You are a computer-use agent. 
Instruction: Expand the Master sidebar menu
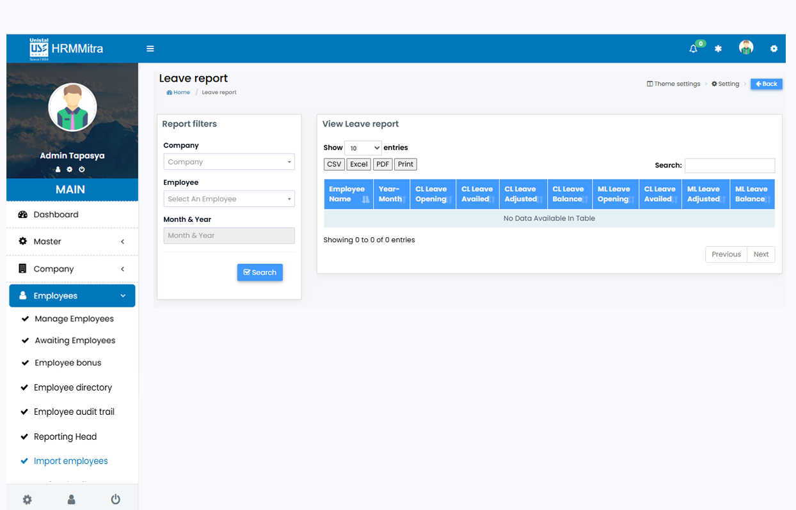coord(72,242)
